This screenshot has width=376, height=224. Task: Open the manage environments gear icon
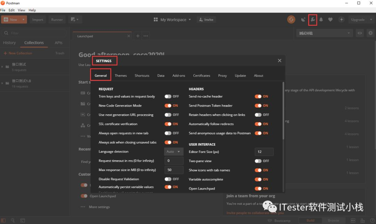pyautogui.click(x=370, y=33)
